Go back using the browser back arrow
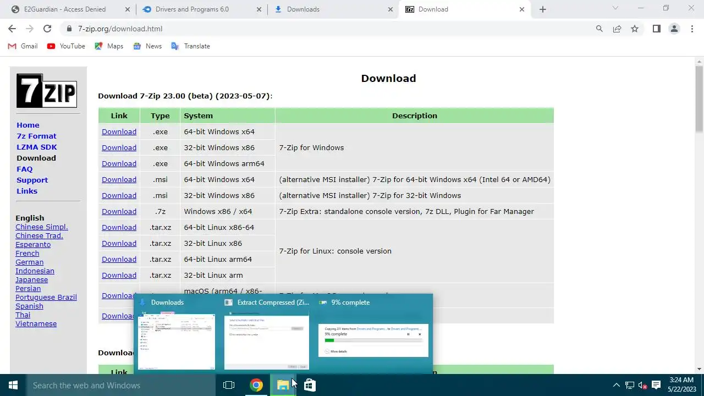Screen dimensions: 704x396 [x=12, y=29]
